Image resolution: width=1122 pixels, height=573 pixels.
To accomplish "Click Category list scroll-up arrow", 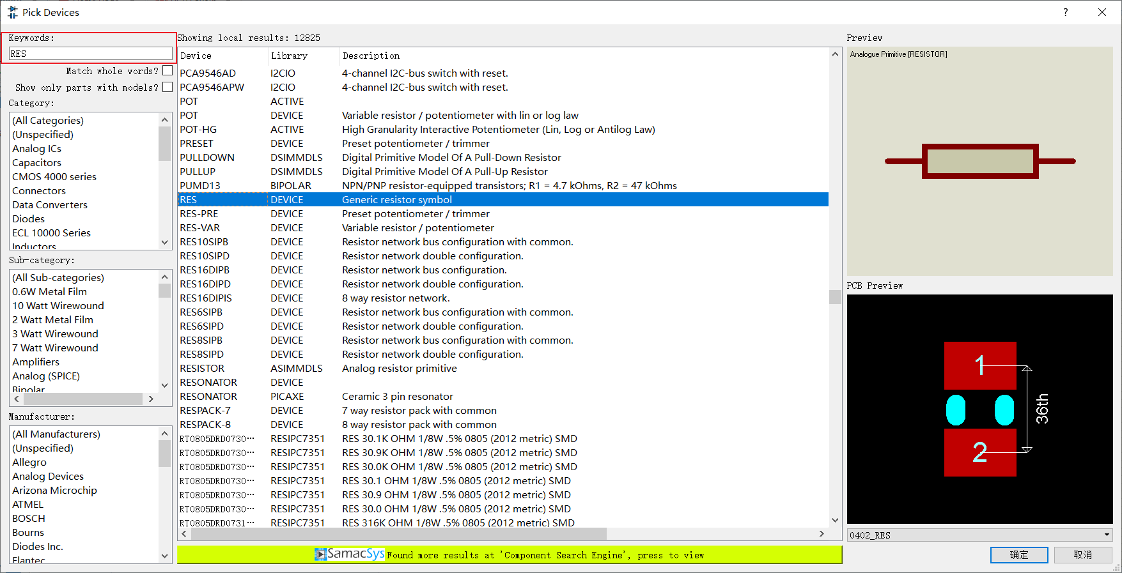I will coord(164,120).
